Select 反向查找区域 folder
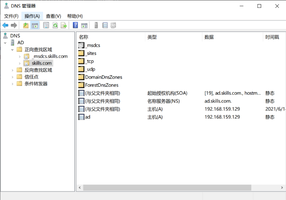The image size is (286, 200). (x=38, y=70)
